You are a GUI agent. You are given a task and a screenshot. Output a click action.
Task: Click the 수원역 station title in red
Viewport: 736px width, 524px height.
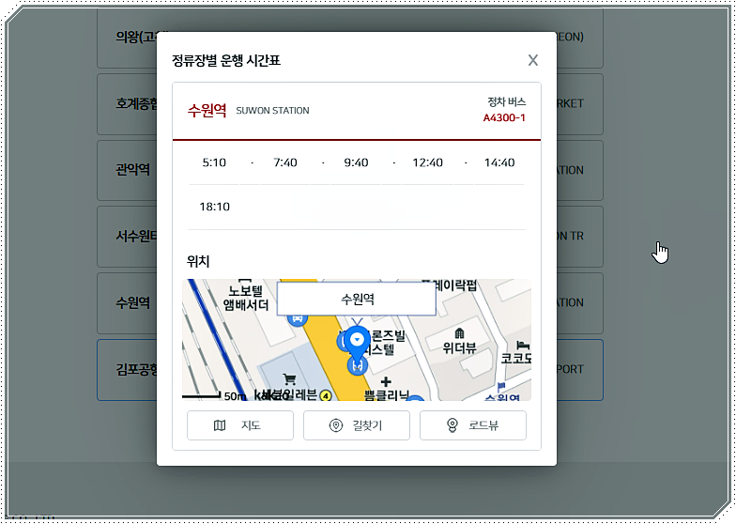(207, 111)
